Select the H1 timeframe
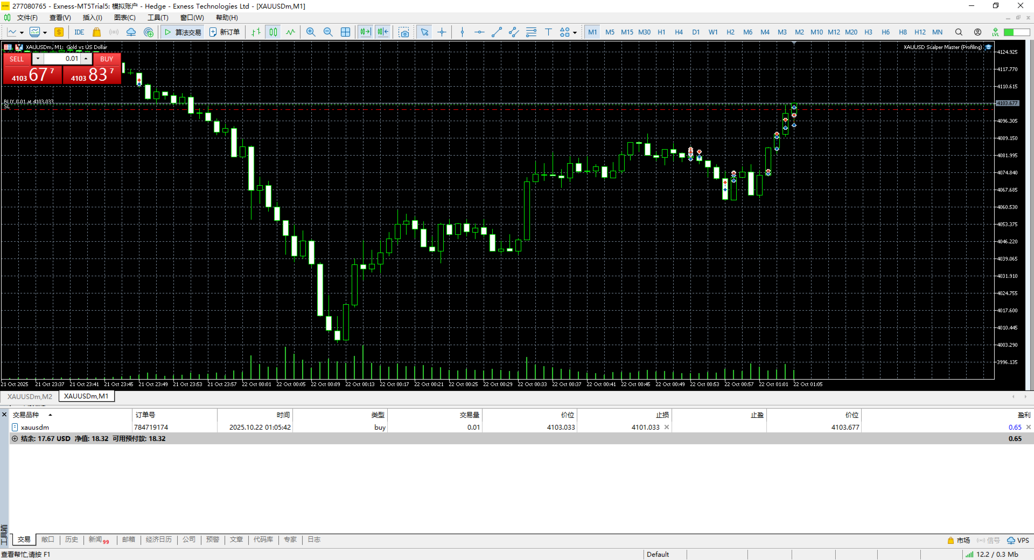1034x560 pixels. pos(661,32)
